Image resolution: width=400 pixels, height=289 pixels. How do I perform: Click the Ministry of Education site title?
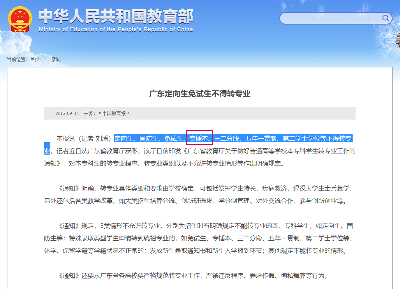point(116,20)
